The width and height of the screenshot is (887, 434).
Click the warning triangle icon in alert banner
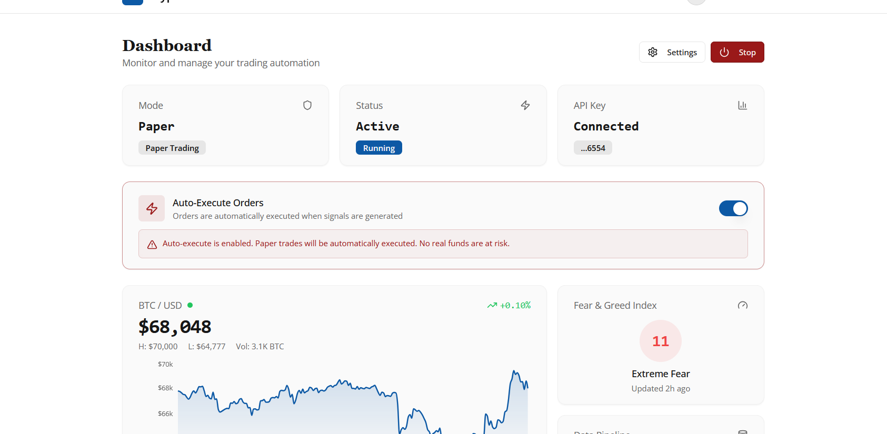(x=152, y=244)
